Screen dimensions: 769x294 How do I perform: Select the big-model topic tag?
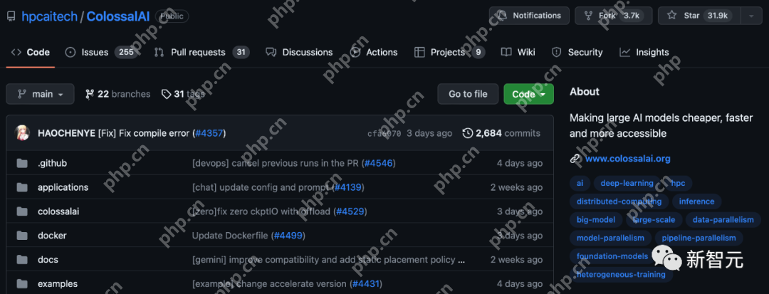pos(596,220)
